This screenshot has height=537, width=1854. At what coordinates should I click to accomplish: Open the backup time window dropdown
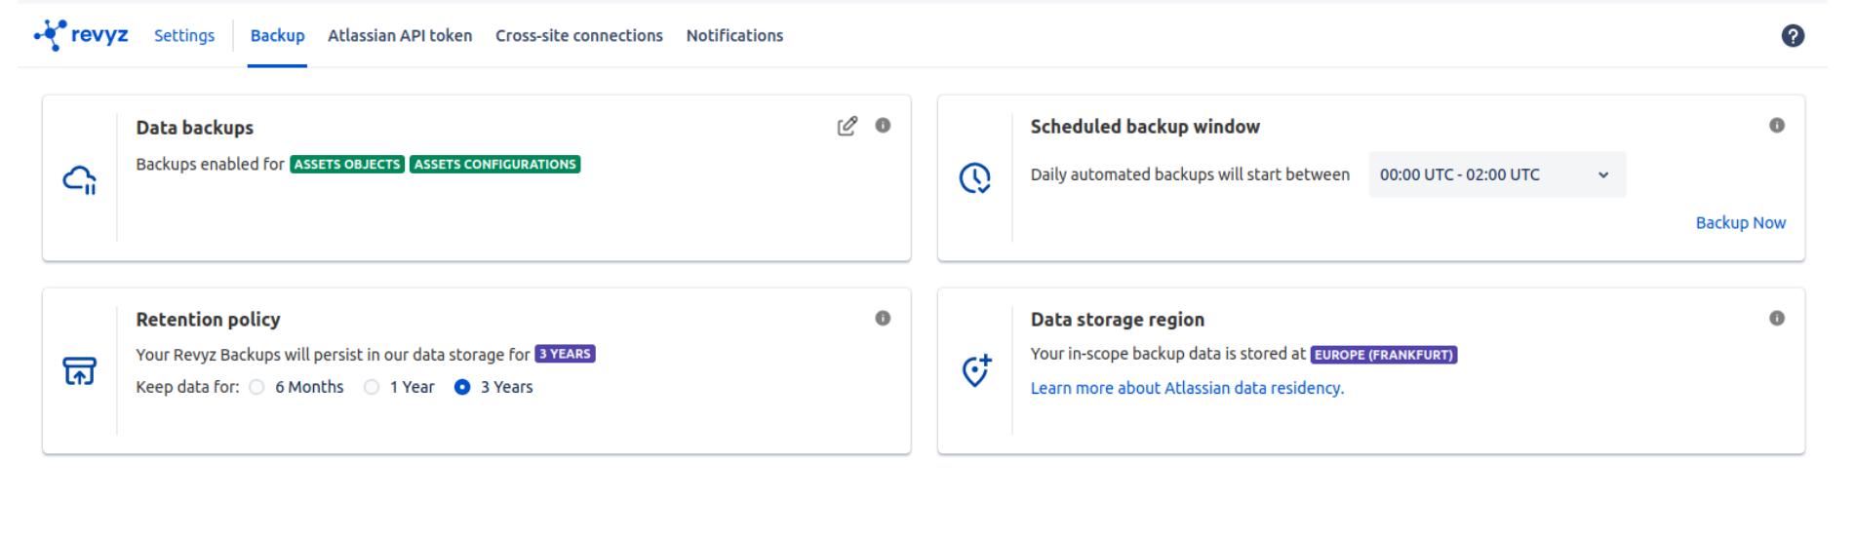point(1496,175)
